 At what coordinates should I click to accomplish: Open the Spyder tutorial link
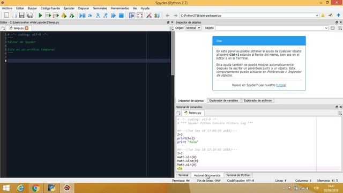(281, 85)
